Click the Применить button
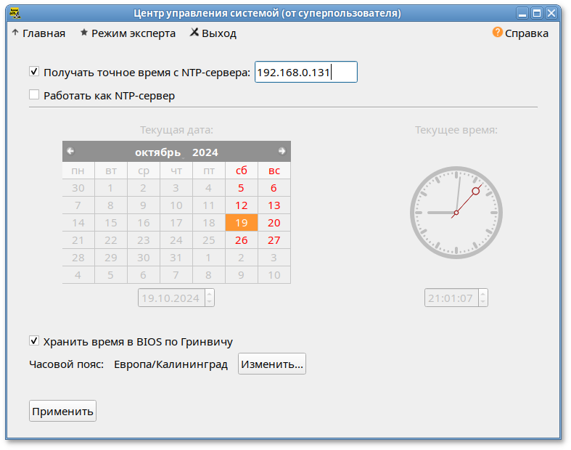 point(62,411)
